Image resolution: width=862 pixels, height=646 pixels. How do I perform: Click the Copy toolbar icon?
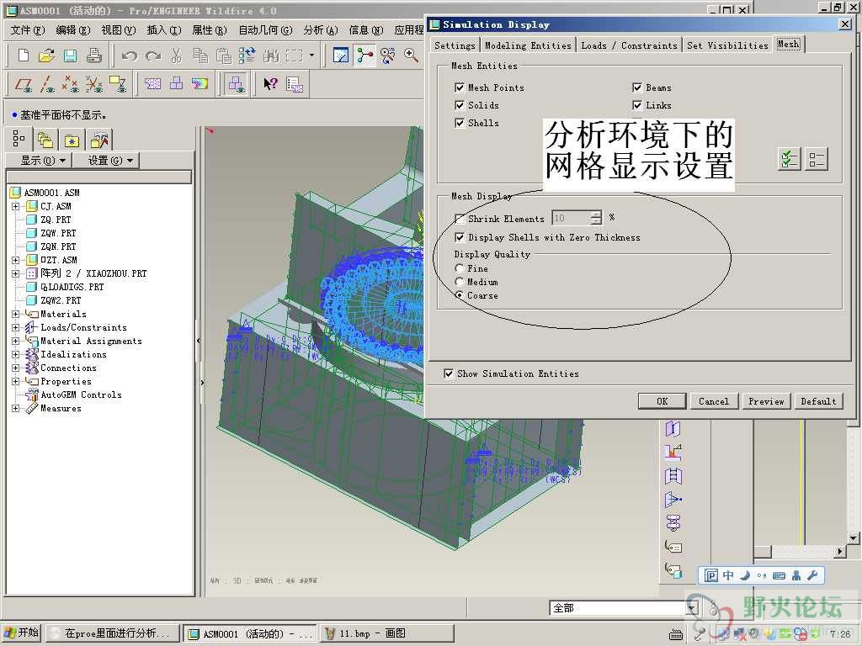[x=200, y=56]
